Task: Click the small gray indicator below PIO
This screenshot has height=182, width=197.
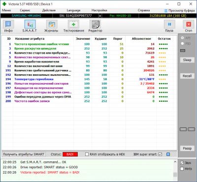Action: pyautogui.click(x=183, y=51)
